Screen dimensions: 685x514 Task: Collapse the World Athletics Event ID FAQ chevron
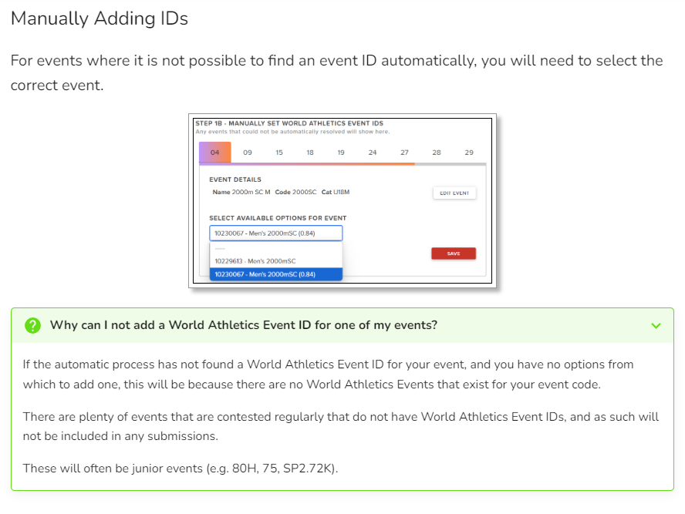tap(656, 325)
